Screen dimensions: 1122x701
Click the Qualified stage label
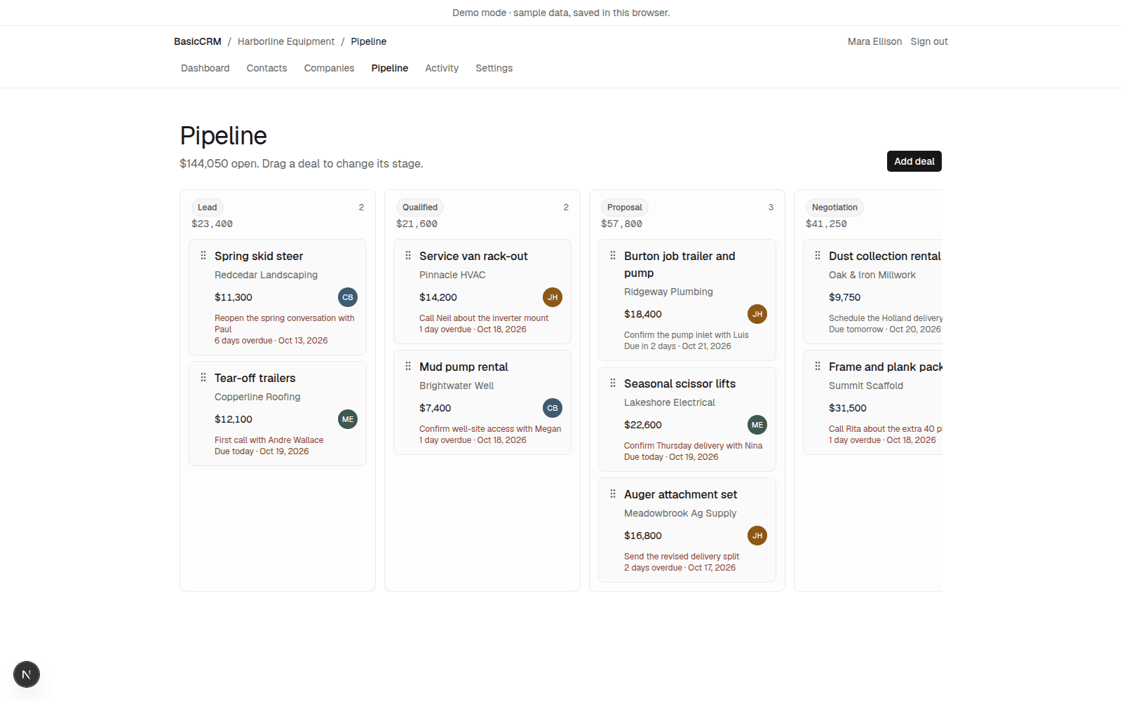[420, 207]
